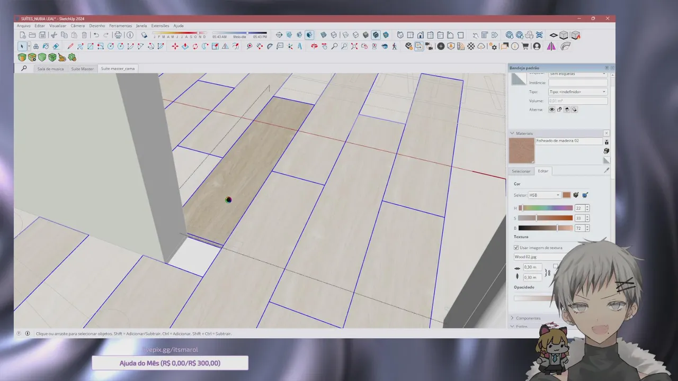678x381 pixels.
Task: Toggle Monochrome face style
Action: pos(386,35)
